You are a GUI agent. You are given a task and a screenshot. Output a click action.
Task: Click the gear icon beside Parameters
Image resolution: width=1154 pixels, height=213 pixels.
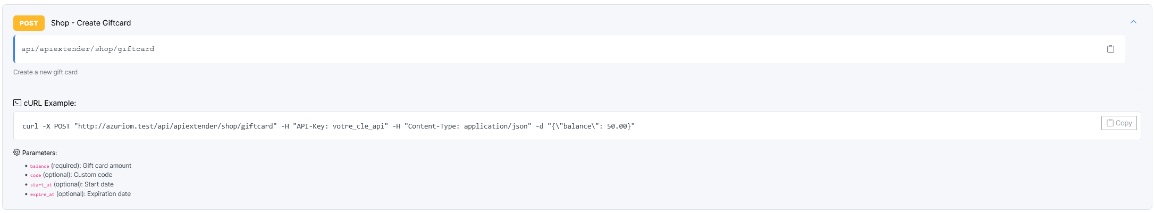[17, 152]
